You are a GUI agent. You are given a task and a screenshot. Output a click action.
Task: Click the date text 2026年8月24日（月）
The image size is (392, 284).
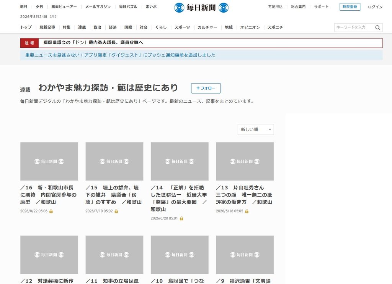(x=39, y=16)
